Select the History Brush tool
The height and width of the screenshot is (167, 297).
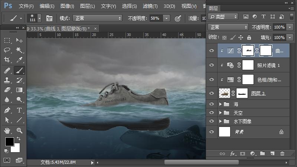19,80
